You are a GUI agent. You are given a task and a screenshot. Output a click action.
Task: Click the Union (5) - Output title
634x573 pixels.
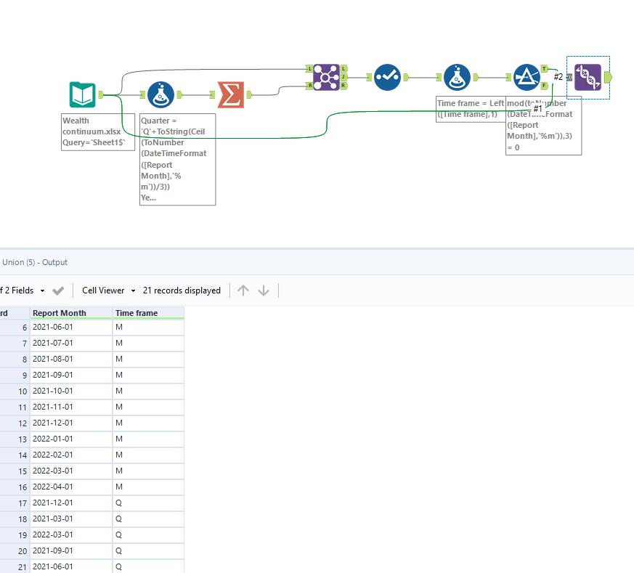(x=35, y=262)
